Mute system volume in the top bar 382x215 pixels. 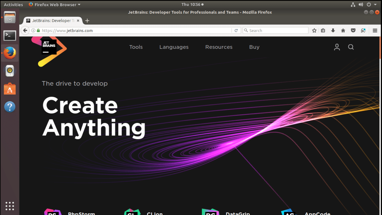point(361,4)
